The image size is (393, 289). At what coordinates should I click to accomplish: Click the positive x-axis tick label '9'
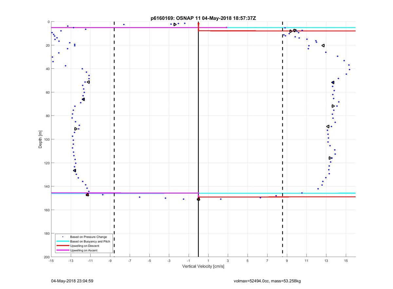tap(287, 261)
